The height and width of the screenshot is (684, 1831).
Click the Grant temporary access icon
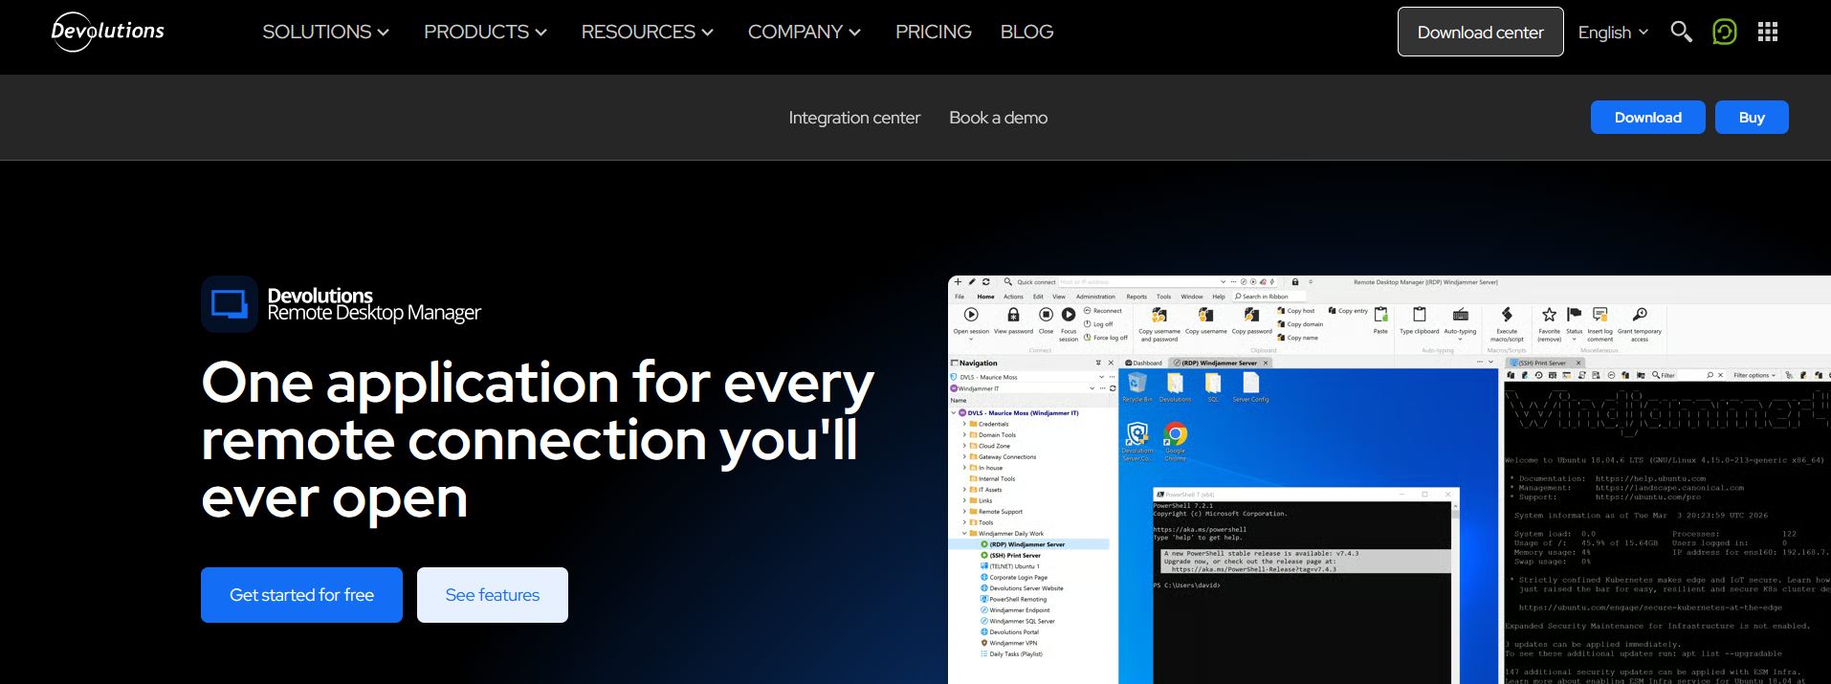pos(1640,315)
